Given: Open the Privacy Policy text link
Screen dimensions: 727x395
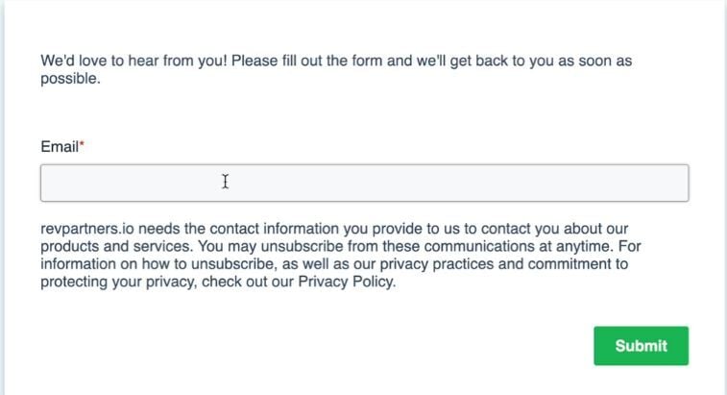Looking at the screenshot, I should (346, 282).
